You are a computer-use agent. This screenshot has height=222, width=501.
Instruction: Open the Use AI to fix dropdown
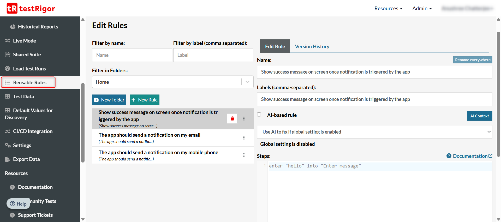[x=374, y=132]
